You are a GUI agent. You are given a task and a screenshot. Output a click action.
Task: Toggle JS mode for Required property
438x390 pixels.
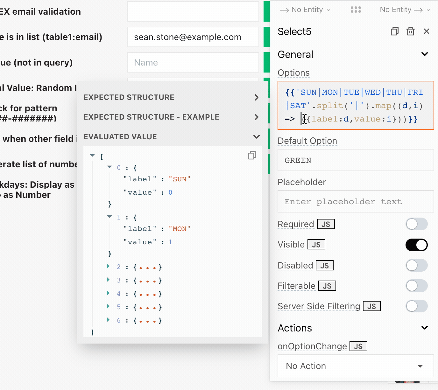pos(326,224)
